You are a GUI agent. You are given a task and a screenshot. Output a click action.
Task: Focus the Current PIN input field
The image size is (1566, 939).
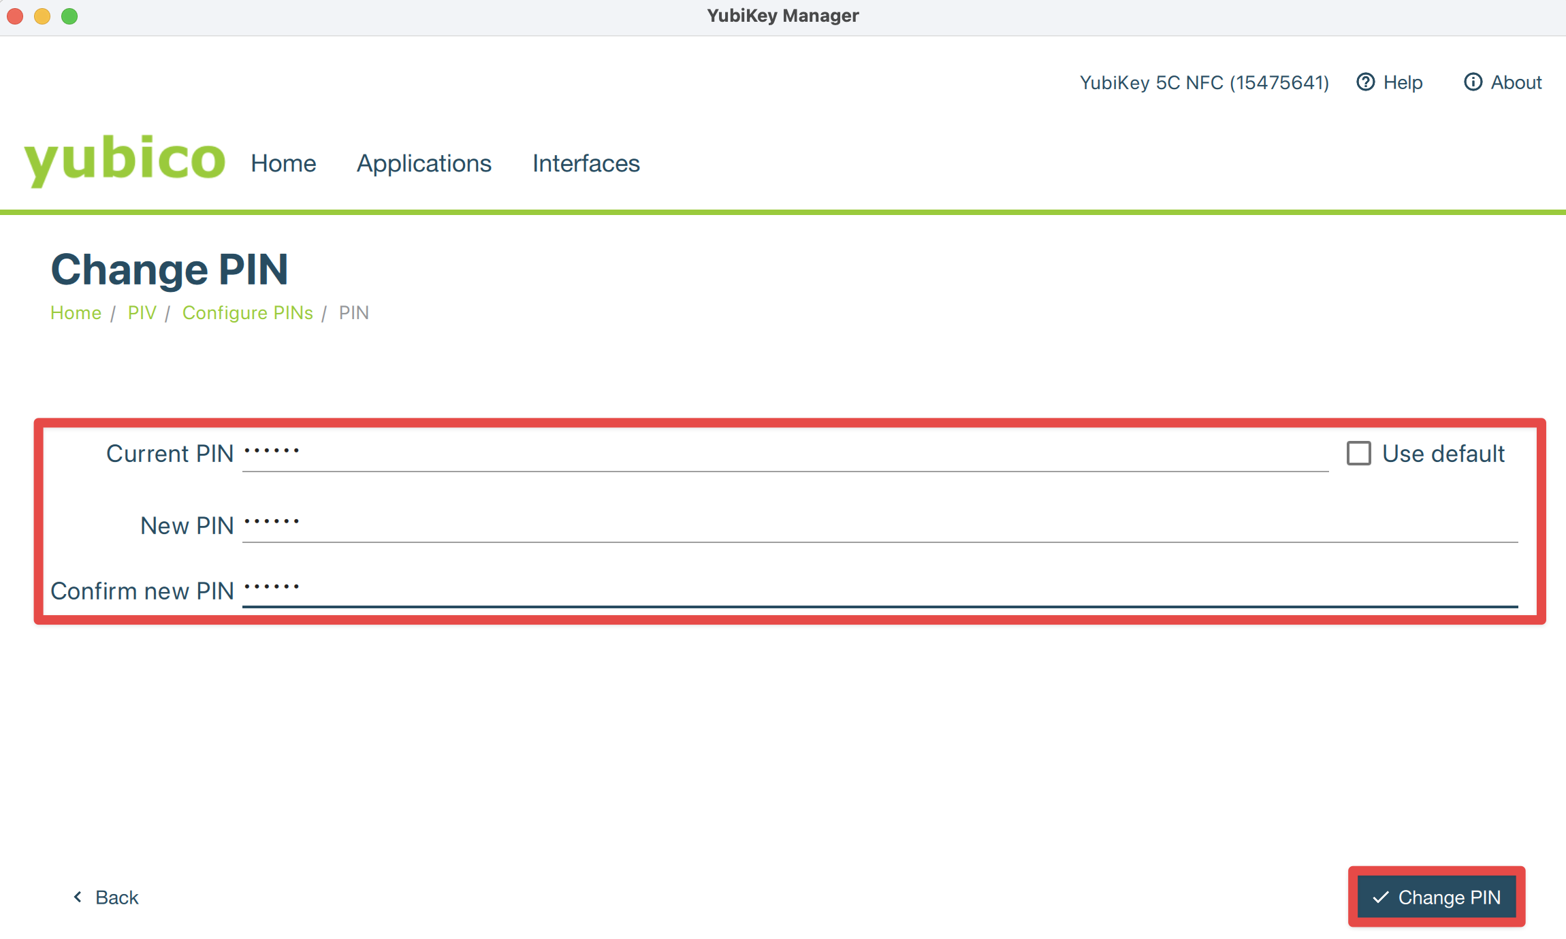click(785, 453)
